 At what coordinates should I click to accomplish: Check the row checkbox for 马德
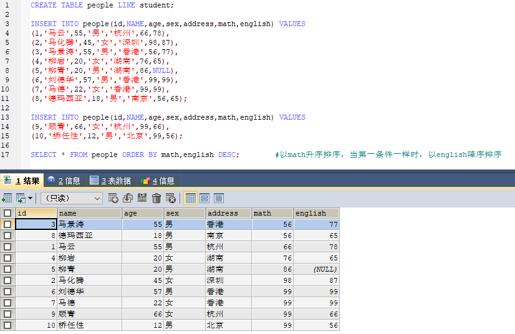click(x=7, y=303)
